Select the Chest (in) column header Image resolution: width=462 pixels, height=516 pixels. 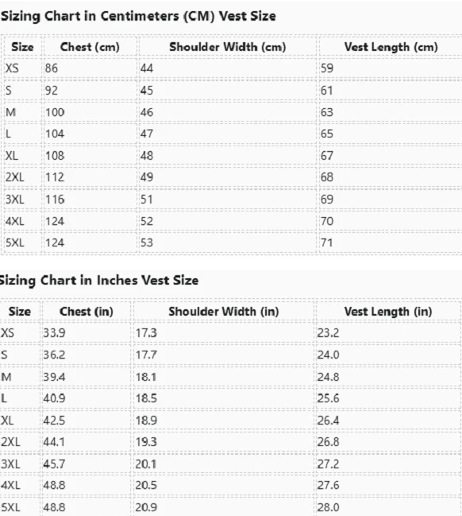(x=86, y=312)
